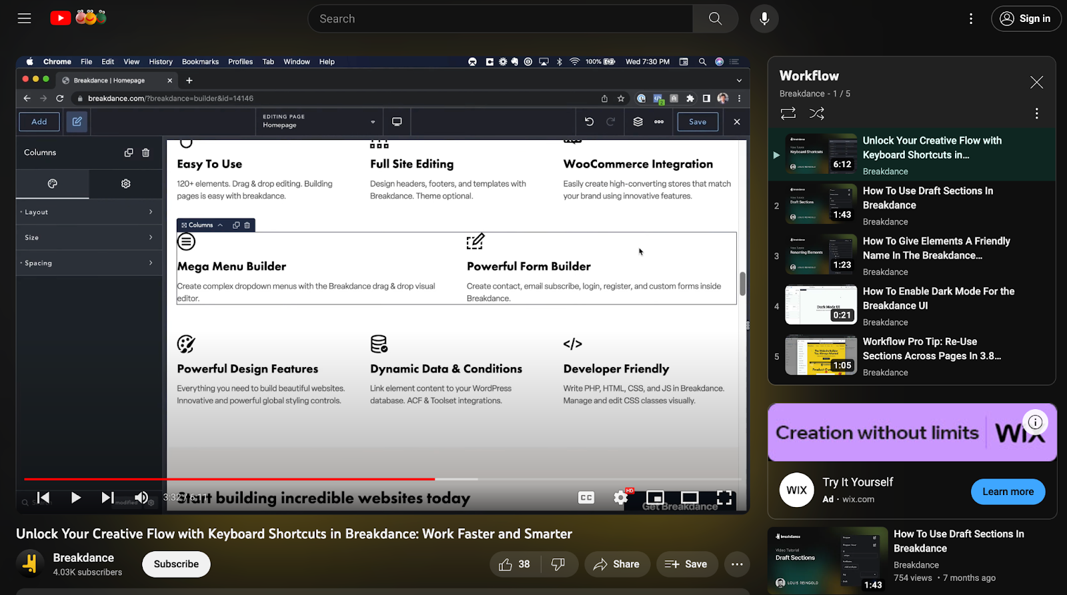Seek using the red video progress bar
The image size is (1067, 595).
click(x=267, y=479)
